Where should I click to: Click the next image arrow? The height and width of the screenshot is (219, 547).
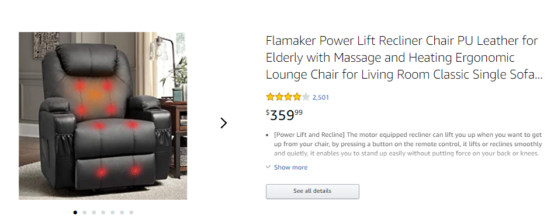(x=224, y=123)
